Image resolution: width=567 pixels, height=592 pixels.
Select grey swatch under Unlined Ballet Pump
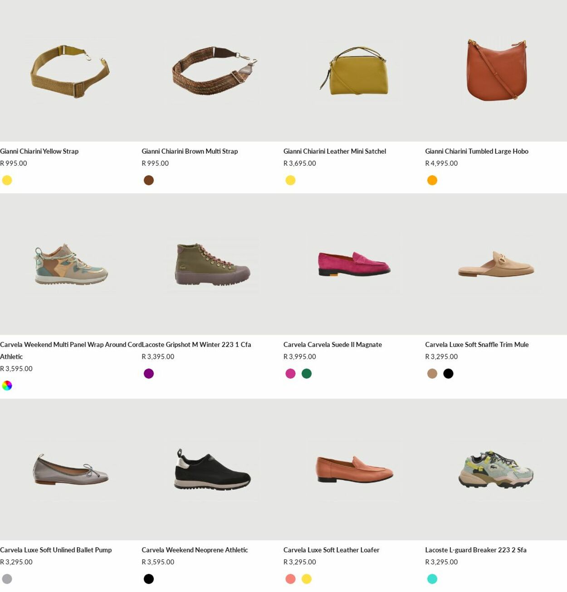(7, 579)
